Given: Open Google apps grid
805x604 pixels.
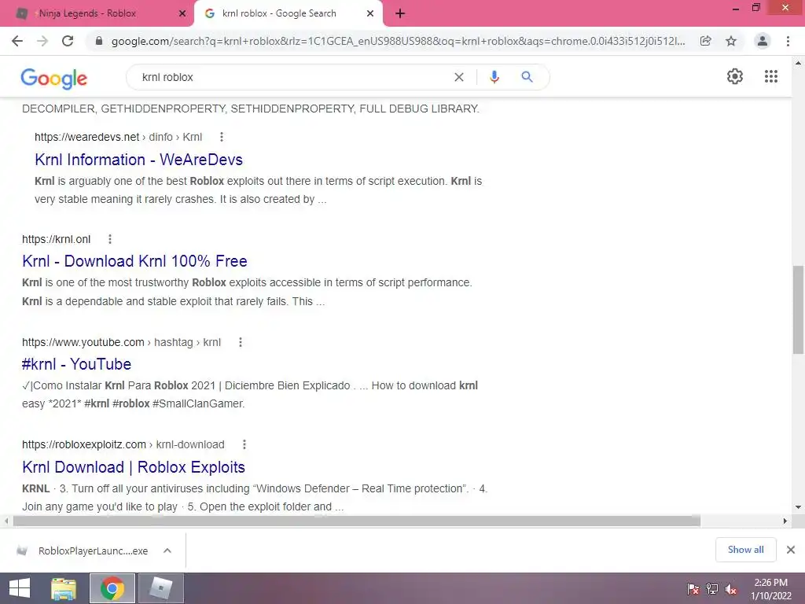Looking at the screenshot, I should (x=771, y=76).
